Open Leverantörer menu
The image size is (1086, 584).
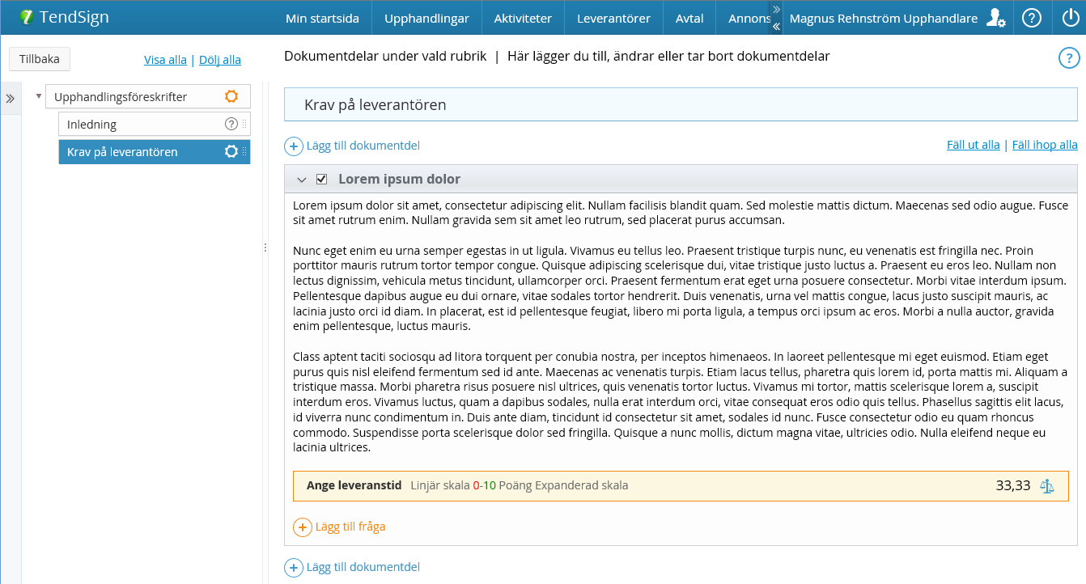coord(613,18)
